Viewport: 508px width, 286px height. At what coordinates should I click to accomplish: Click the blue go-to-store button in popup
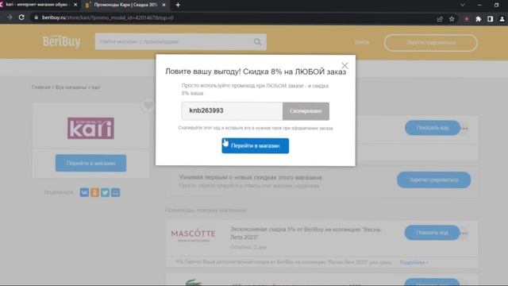pyautogui.click(x=256, y=146)
